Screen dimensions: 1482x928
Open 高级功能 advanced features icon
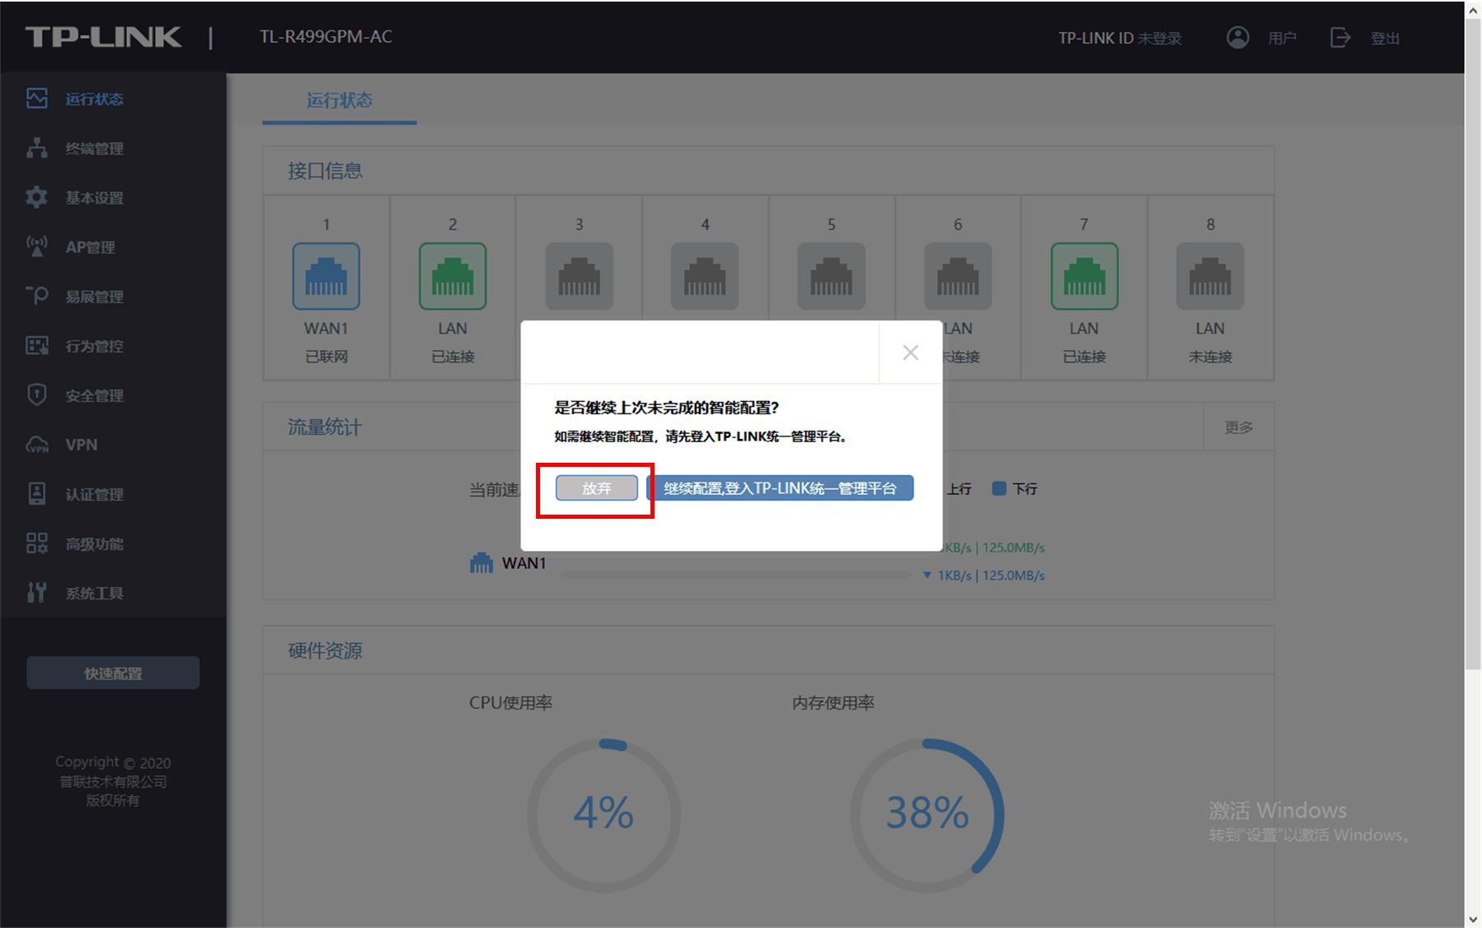pyautogui.click(x=36, y=543)
